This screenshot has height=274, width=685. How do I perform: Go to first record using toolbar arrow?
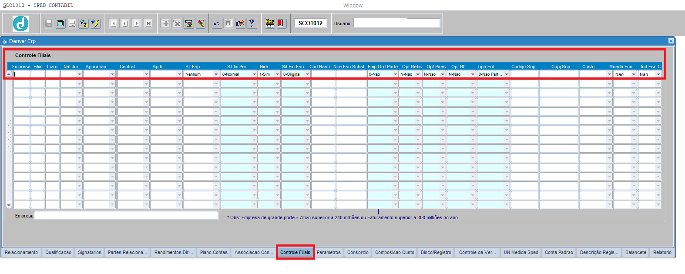click(113, 23)
